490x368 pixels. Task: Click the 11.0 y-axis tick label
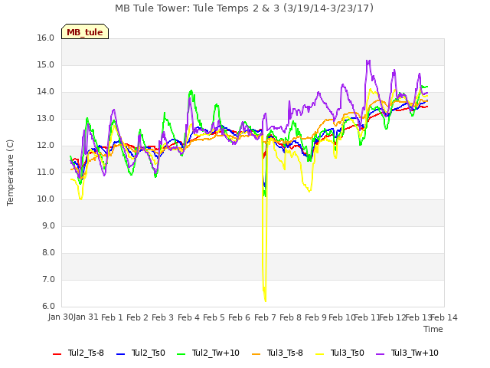[x=46, y=172]
